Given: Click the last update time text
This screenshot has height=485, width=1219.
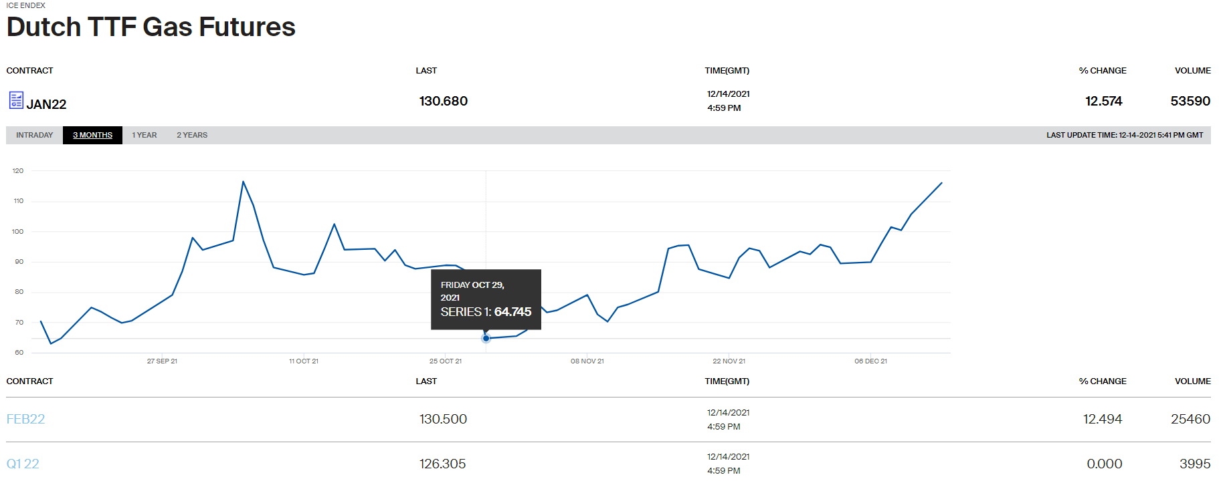Looking at the screenshot, I should 1125,135.
